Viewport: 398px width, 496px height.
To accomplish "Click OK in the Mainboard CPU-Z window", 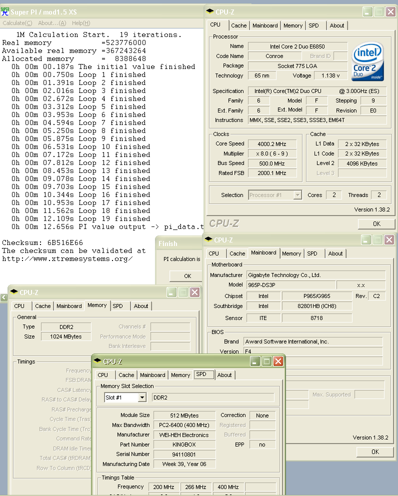I will pyautogui.click(x=375, y=452).
